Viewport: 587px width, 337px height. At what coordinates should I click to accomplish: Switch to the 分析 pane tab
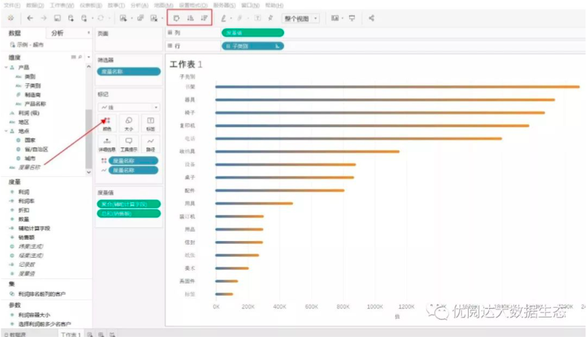(57, 32)
